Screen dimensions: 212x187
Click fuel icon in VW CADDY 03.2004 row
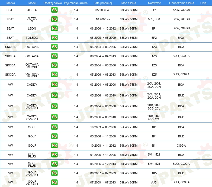[x=54, y=85]
